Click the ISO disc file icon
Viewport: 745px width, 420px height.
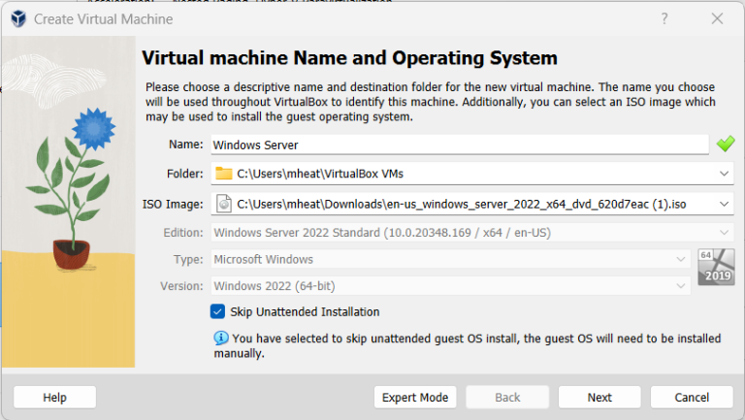(224, 204)
